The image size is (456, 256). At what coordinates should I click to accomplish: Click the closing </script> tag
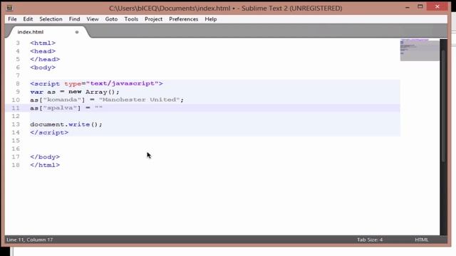pos(49,132)
